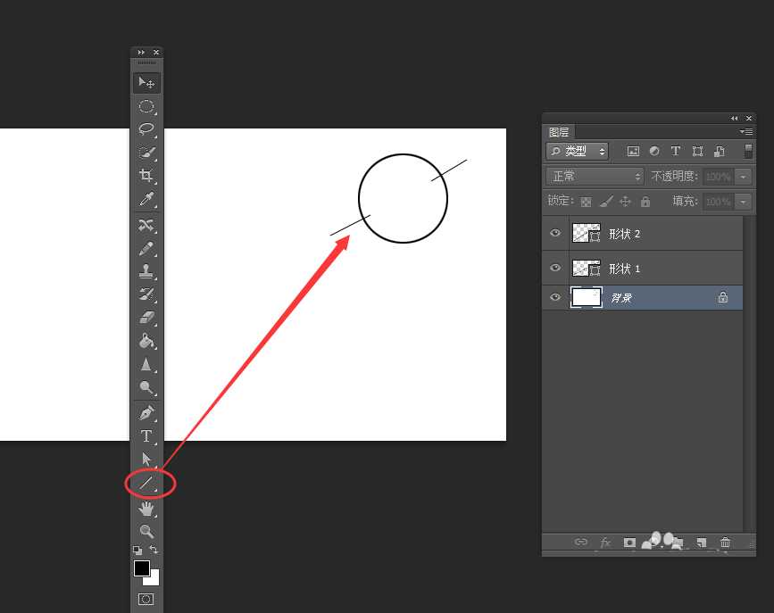Open the 正常 blend mode dropdown

(595, 177)
